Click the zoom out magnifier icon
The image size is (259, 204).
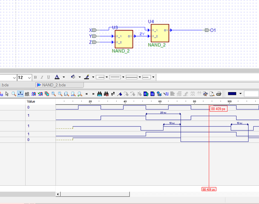[60, 94]
